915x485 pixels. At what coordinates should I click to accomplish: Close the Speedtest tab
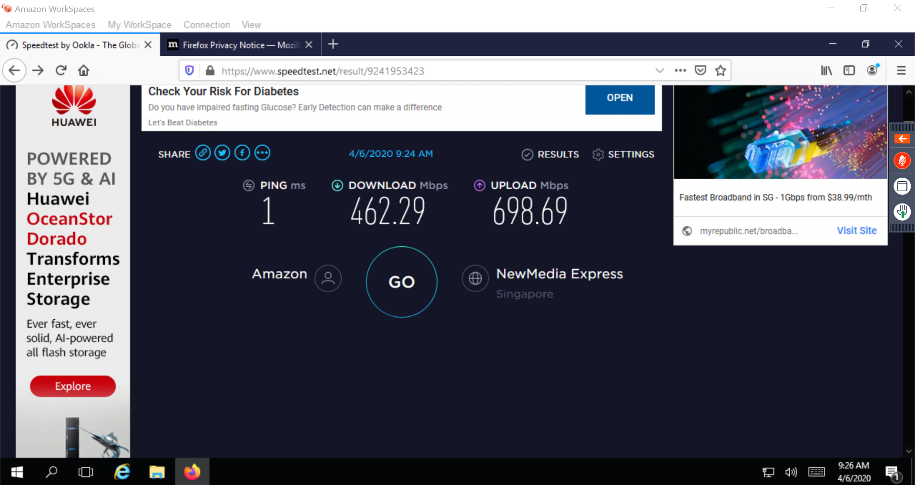(x=148, y=45)
